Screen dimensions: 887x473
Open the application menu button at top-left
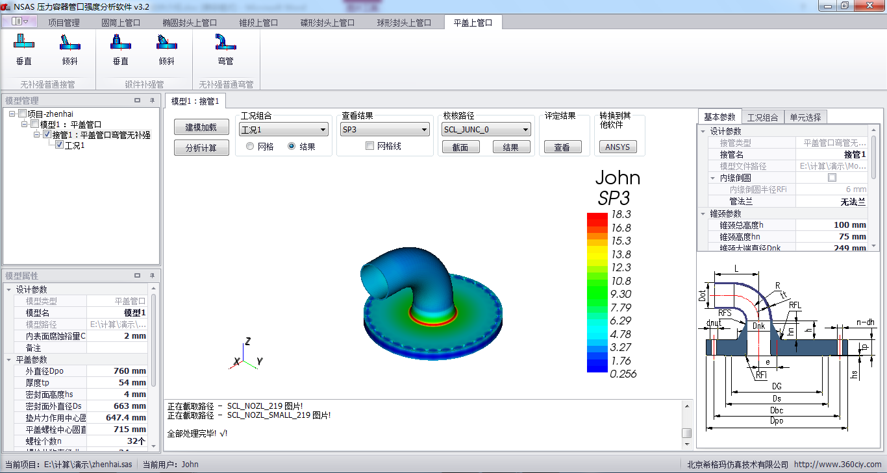click(19, 21)
